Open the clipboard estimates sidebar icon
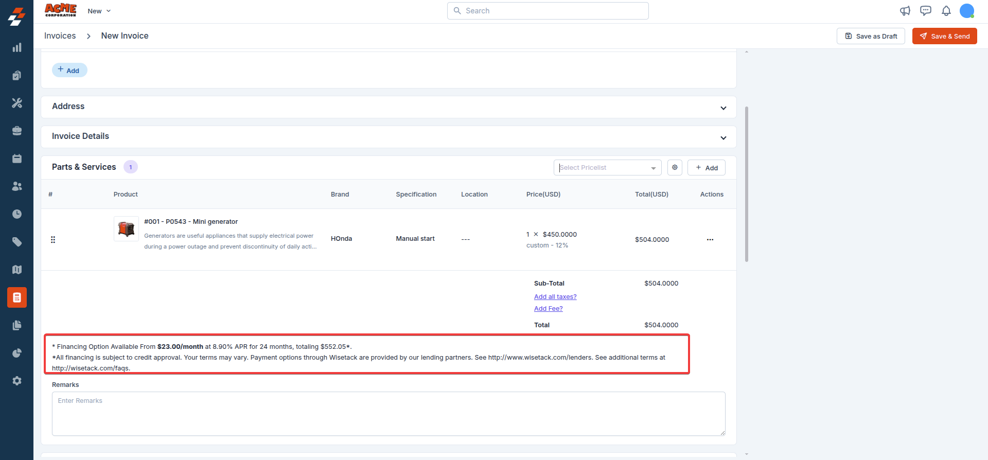This screenshot has height=460, width=988. click(17, 76)
